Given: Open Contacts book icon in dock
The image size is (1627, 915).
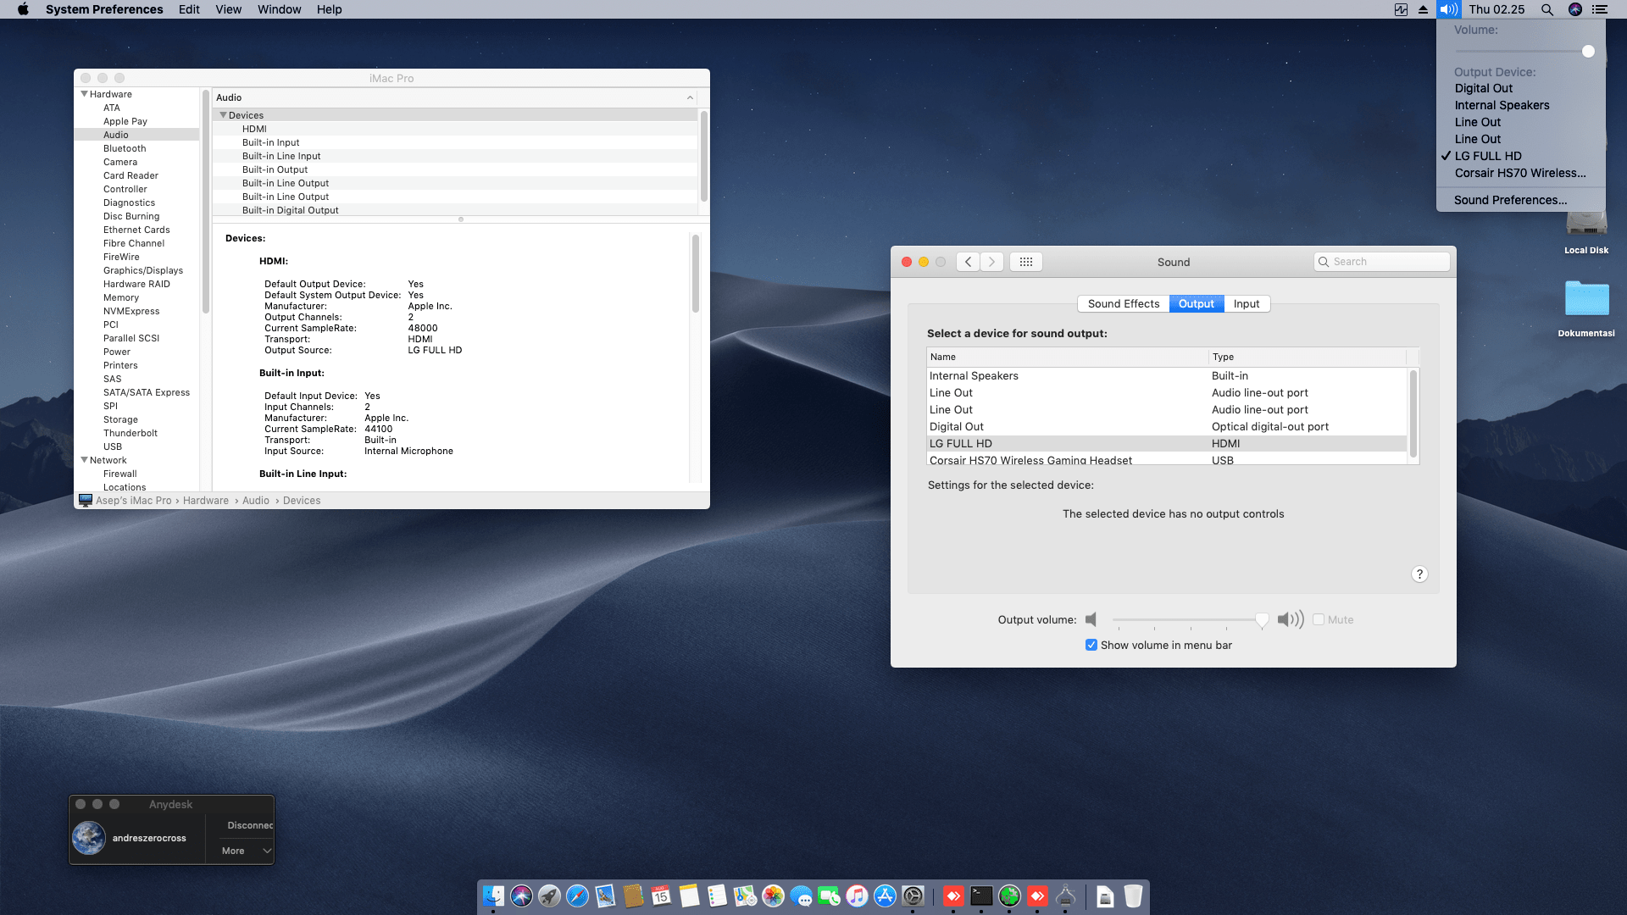Looking at the screenshot, I should click(x=633, y=896).
